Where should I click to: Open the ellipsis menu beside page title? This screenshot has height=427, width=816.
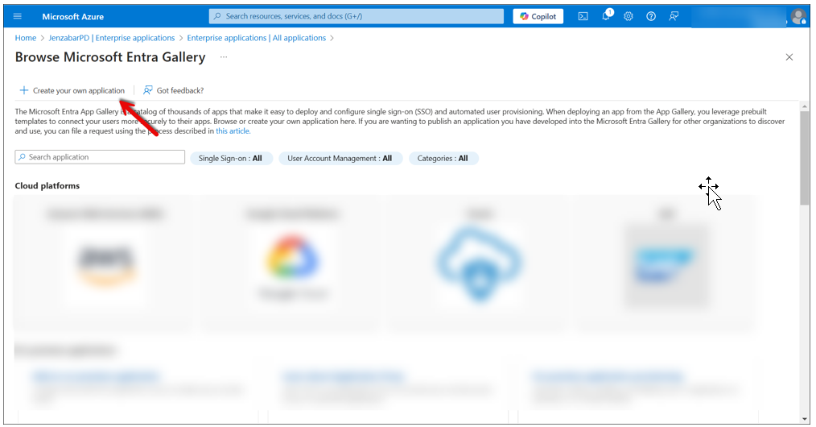click(223, 56)
